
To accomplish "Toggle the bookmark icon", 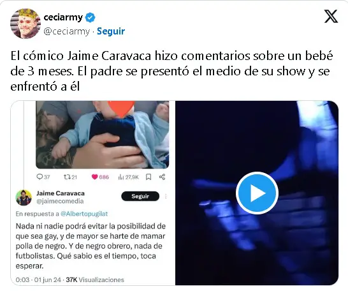I will click(149, 177).
